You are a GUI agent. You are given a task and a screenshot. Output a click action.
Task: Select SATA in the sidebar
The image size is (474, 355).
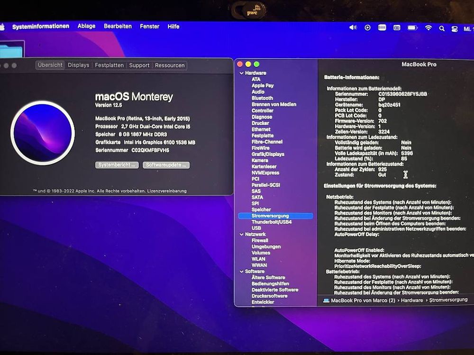click(x=257, y=198)
